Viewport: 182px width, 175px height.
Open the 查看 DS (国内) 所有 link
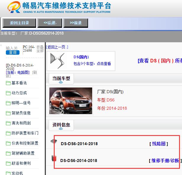point(160,61)
